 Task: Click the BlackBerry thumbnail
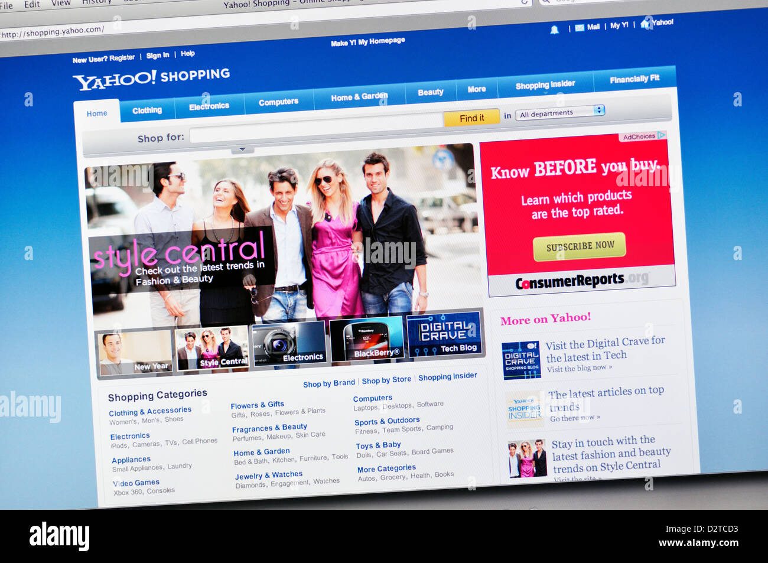pos(366,339)
